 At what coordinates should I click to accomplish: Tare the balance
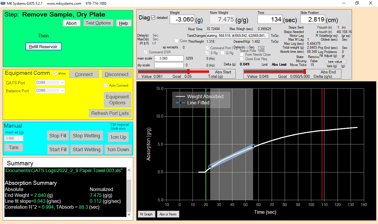pos(14,147)
